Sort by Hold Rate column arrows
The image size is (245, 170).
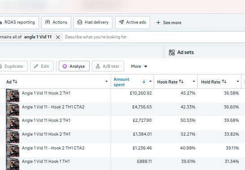point(224,81)
